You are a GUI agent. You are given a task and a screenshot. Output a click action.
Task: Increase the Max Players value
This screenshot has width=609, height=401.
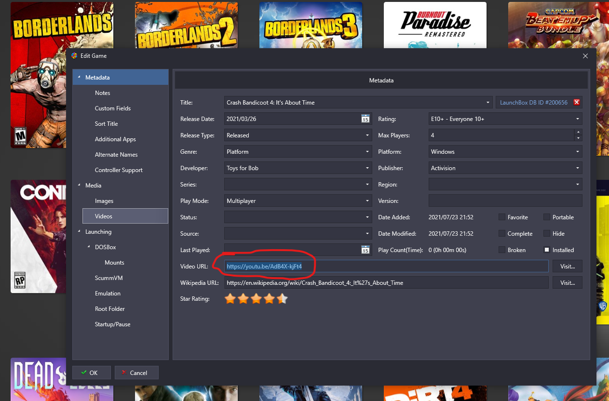click(578, 133)
